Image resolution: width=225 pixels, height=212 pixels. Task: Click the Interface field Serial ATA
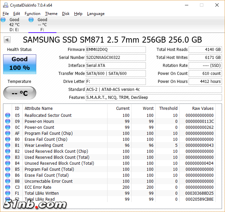pos(116,66)
